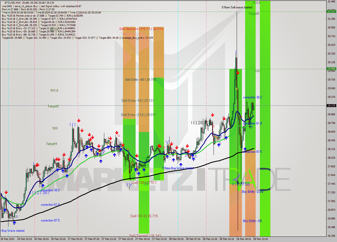This screenshot has width=337, height=242.
Task: Click 'correction 87.5' above 'Buy Wave started'
Action: click(50, 220)
